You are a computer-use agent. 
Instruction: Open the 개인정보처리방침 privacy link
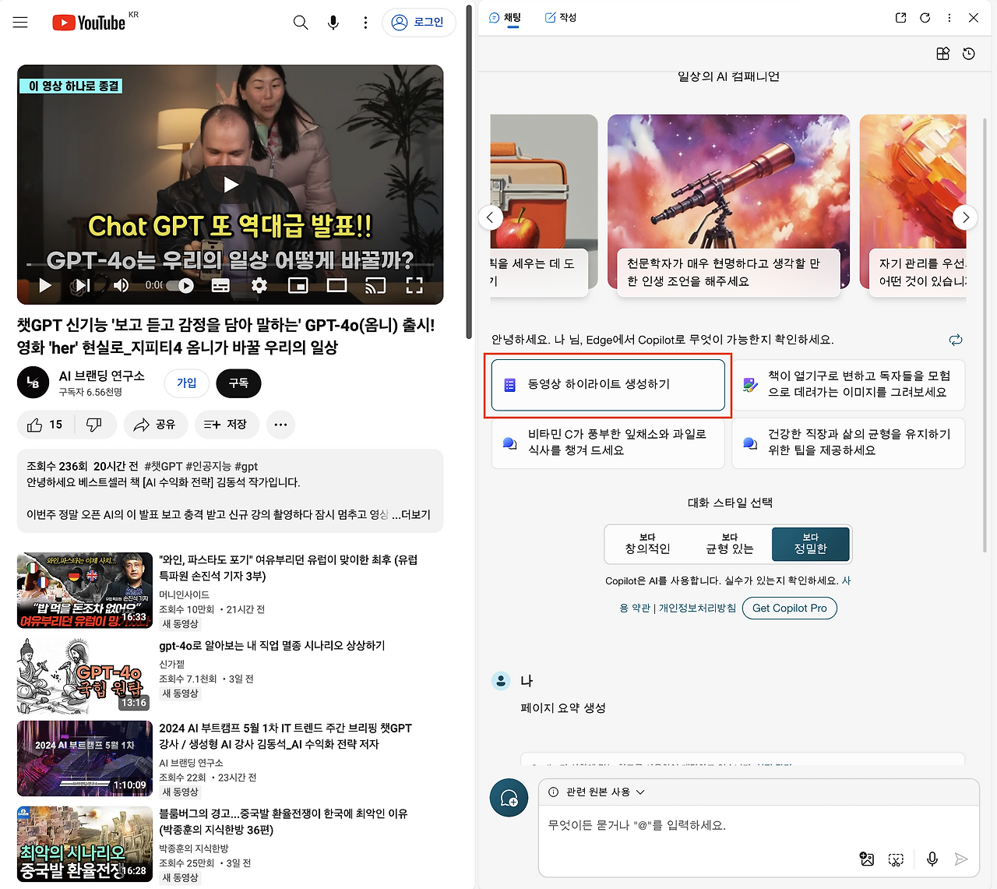697,608
